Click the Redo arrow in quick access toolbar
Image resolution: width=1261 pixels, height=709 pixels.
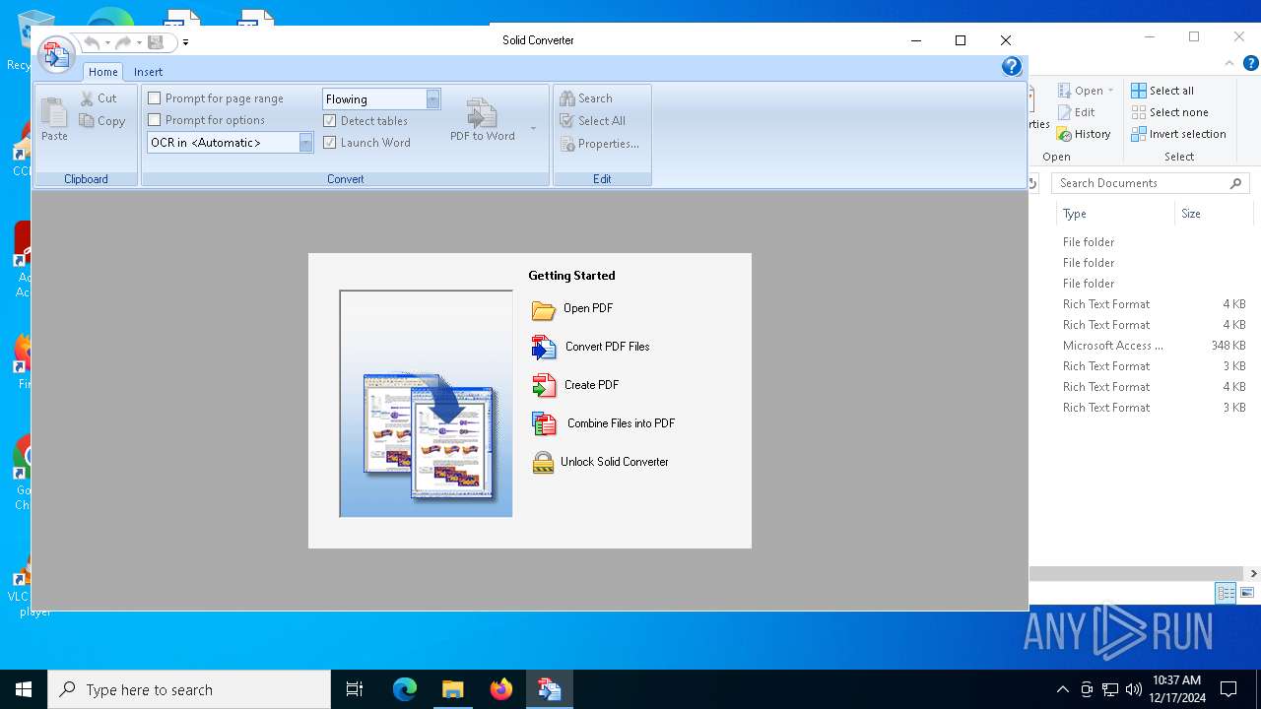[122, 42]
